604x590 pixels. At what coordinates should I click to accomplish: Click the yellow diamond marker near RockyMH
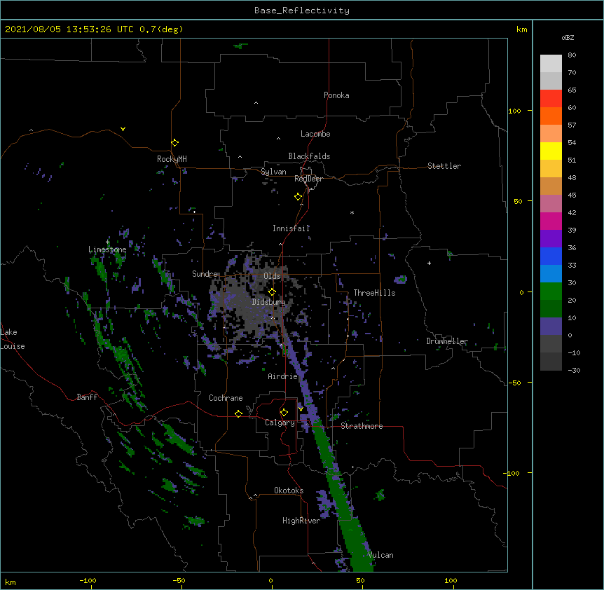tap(175, 143)
